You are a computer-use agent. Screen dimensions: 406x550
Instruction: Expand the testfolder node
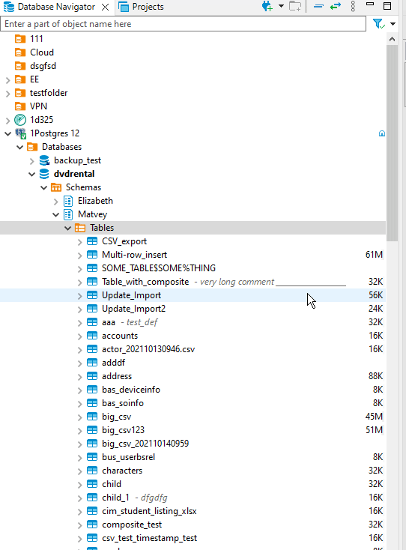[7, 94]
